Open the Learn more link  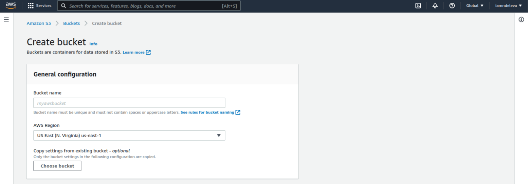tap(133, 52)
